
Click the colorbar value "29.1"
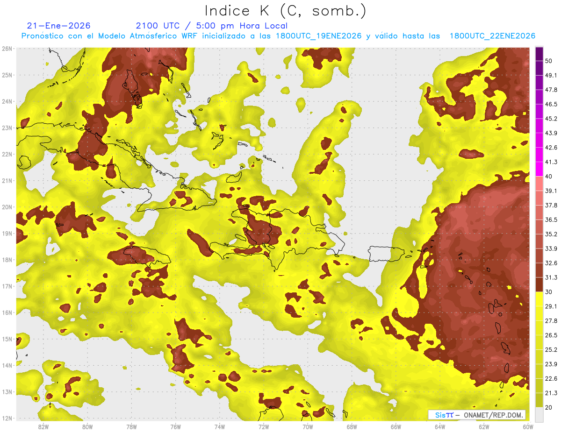point(551,306)
